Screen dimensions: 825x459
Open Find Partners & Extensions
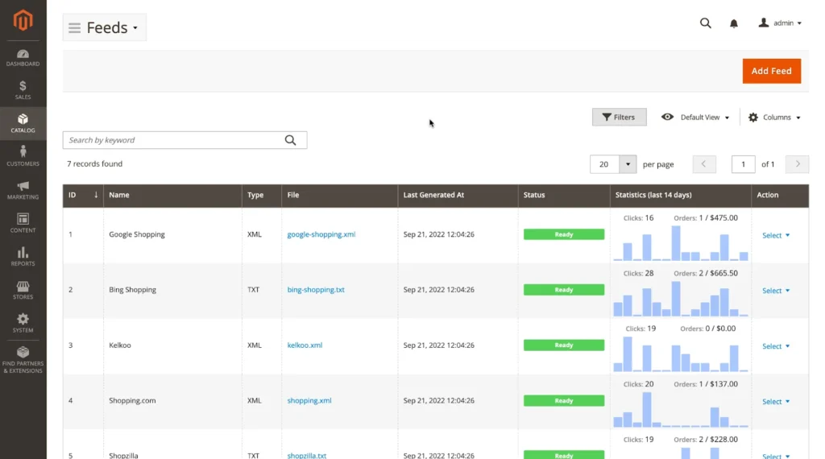click(x=23, y=360)
